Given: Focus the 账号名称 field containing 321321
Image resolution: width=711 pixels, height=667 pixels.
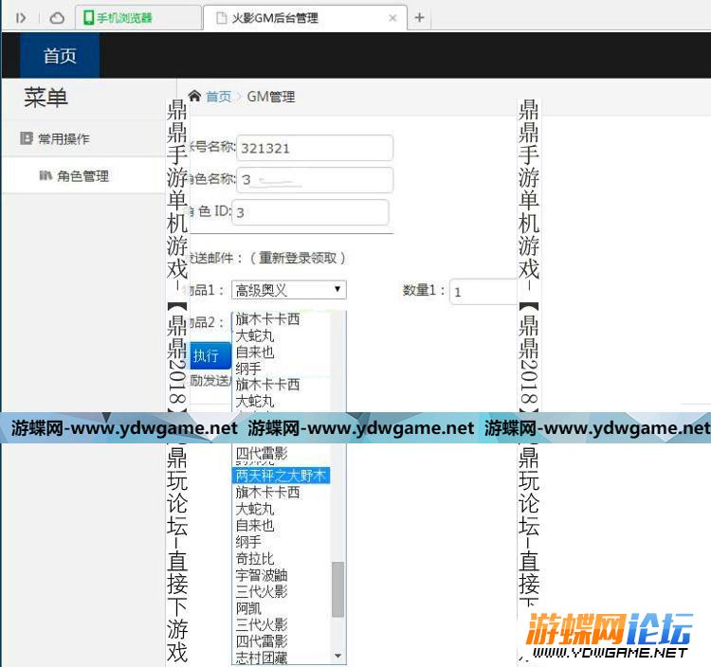Looking at the screenshot, I should 315,148.
